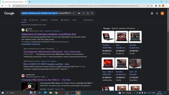Open the Chrome tab search dropdown
Screen dimensions: 169x95
point(151,2)
